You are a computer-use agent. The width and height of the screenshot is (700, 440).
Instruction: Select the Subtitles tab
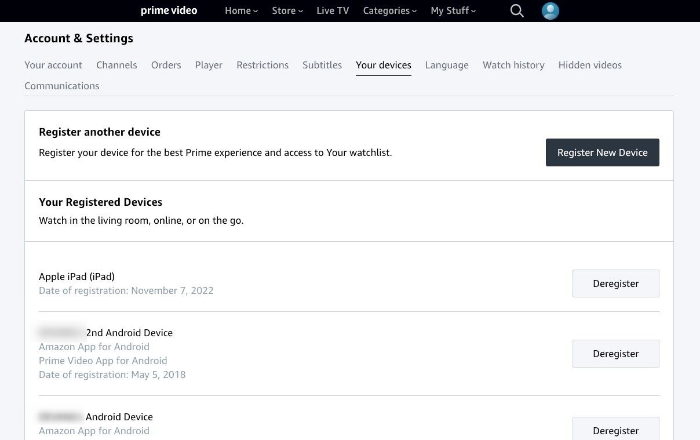[x=322, y=65]
